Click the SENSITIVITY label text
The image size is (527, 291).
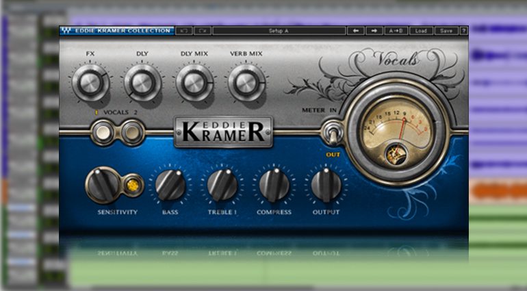(117, 212)
